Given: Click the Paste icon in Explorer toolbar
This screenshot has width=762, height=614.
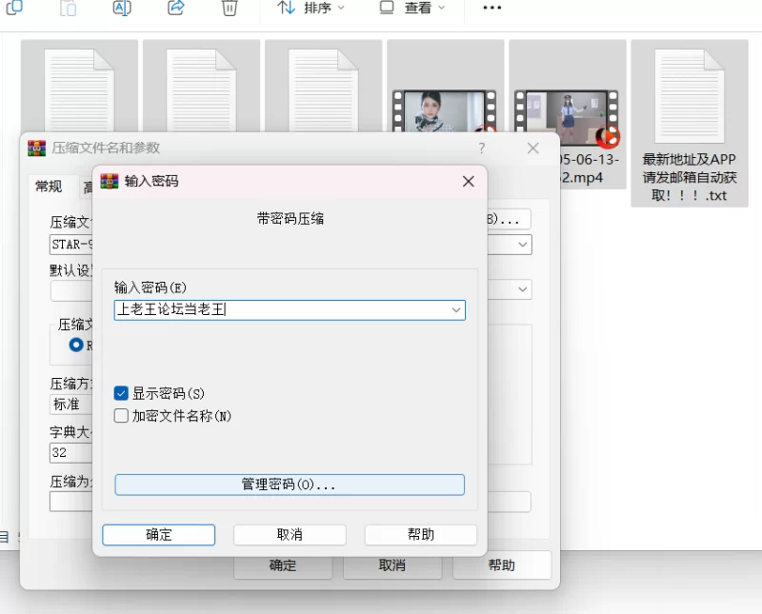Looking at the screenshot, I should pos(68,8).
